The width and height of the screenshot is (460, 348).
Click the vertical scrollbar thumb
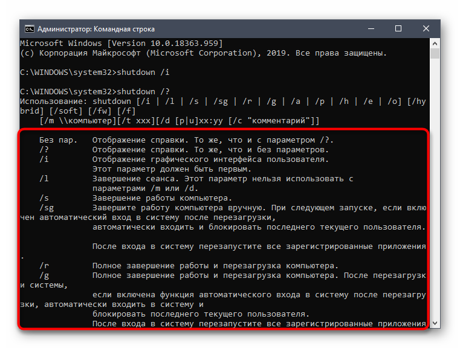pos(435,54)
